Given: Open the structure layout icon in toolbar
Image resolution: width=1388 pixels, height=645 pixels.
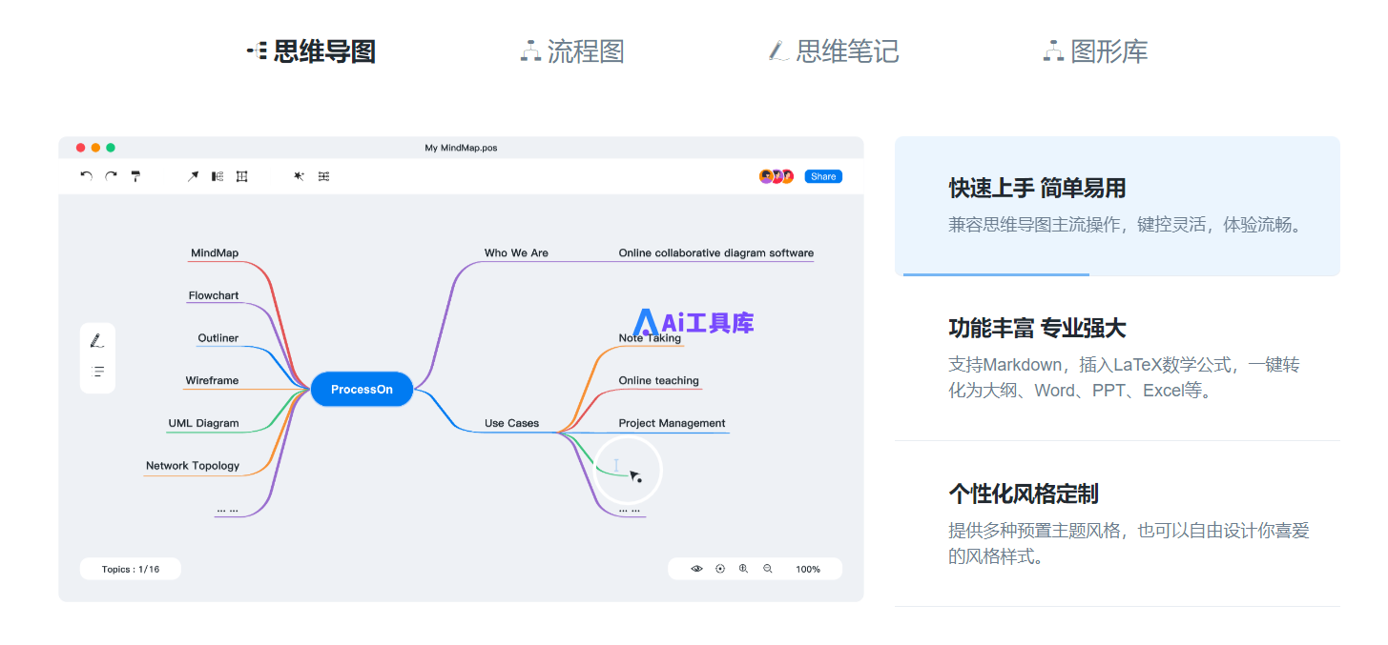Looking at the screenshot, I should pyautogui.click(x=218, y=176).
